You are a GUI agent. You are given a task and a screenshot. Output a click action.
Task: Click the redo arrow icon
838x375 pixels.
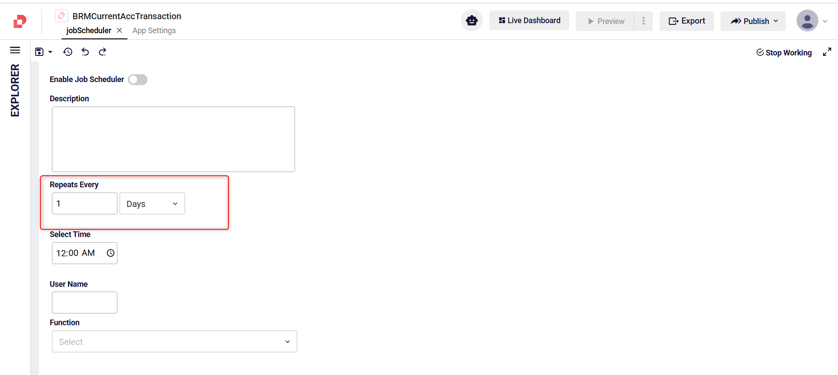click(103, 52)
